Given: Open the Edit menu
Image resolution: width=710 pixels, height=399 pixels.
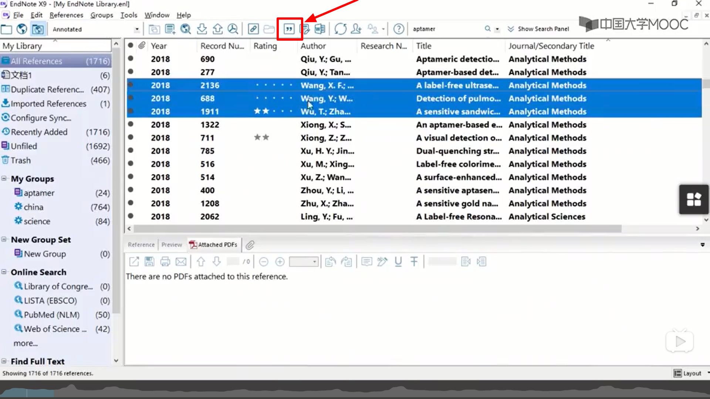Looking at the screenshot, I should click(36, 15).
